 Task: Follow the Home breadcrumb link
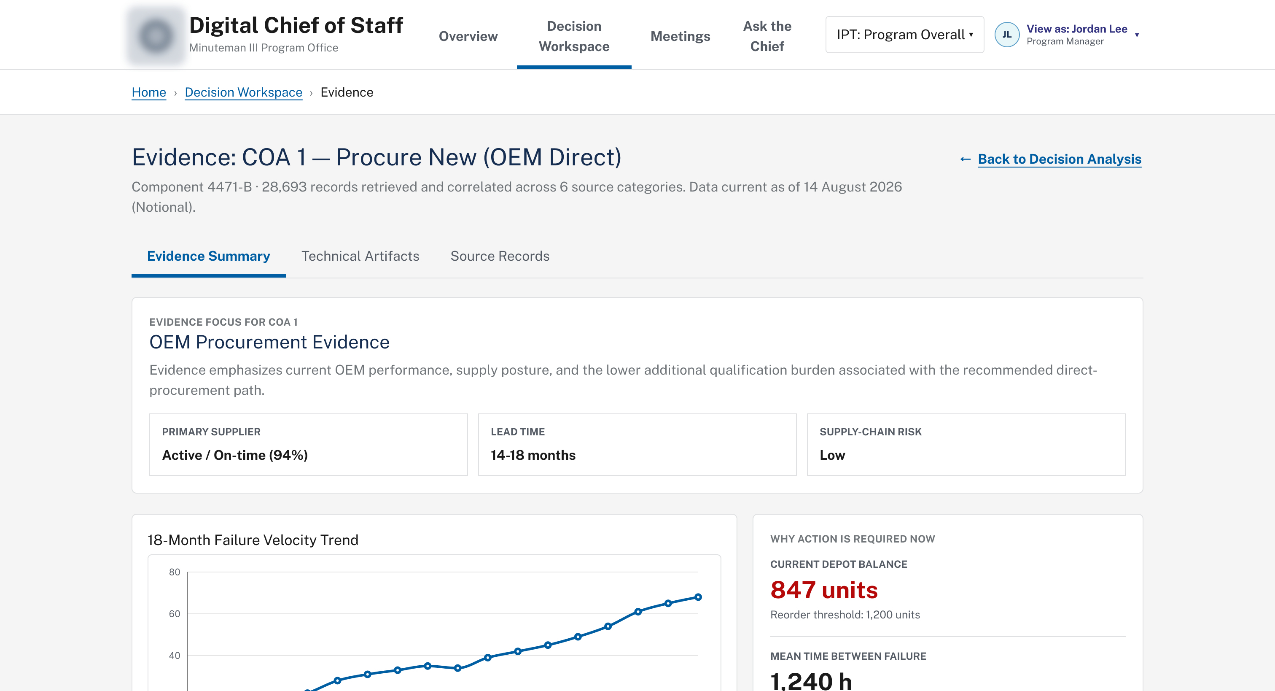[x=148, y=93]
